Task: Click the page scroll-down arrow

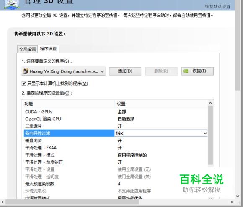Action: point(238,196)
